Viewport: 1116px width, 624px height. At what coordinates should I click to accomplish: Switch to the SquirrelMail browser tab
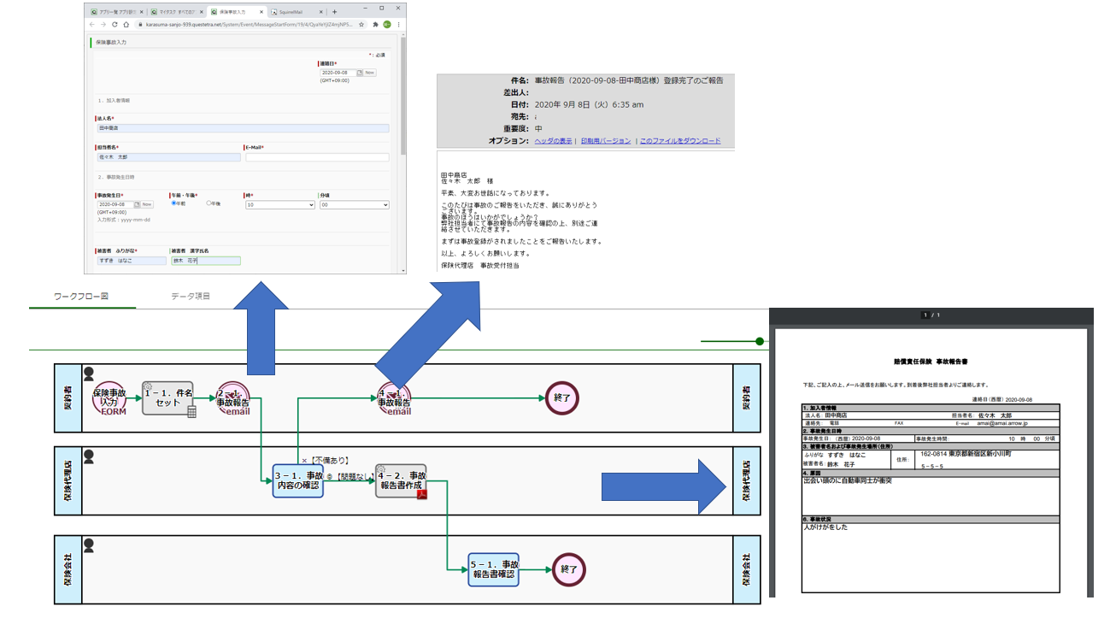(297, 13)
